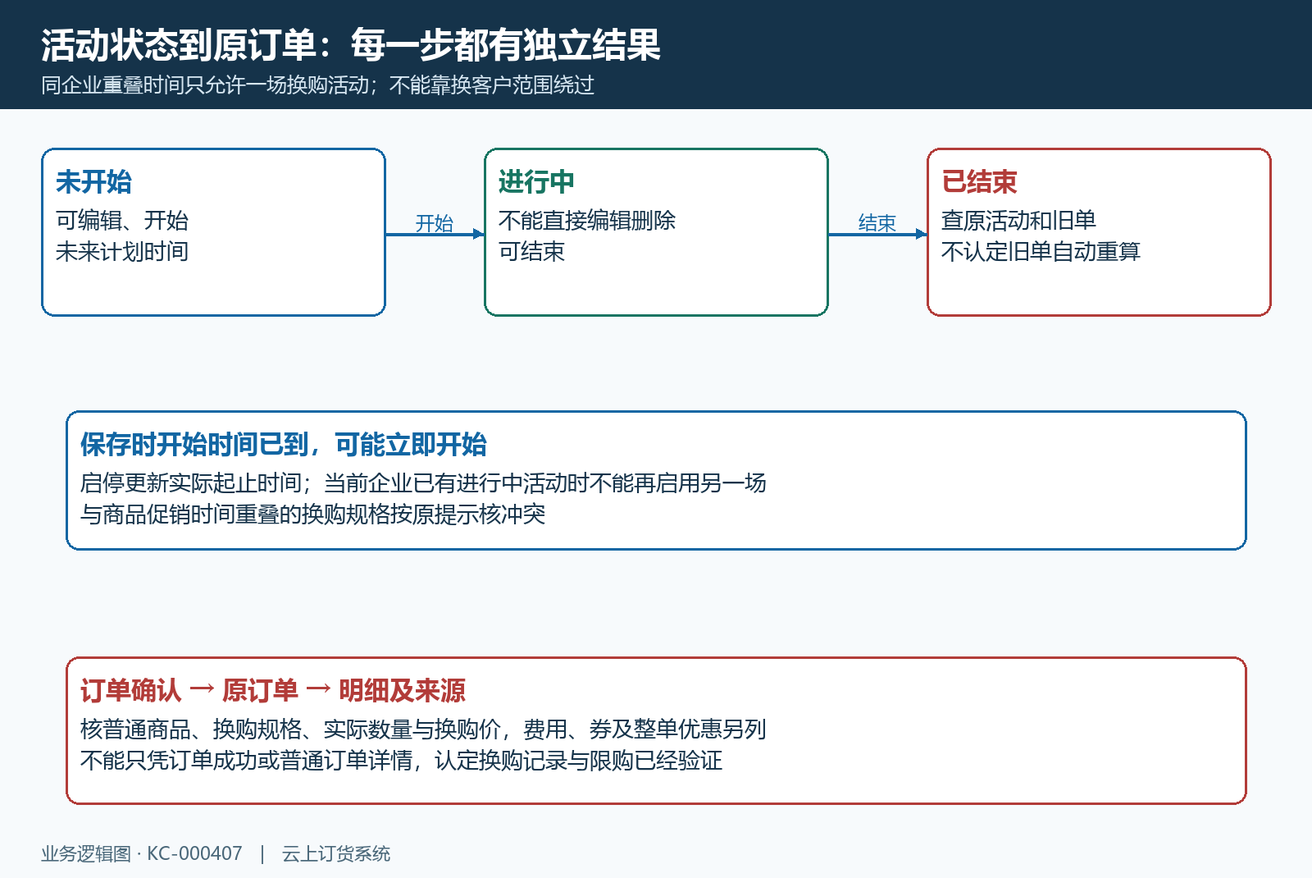Image resolution: width=1312 pixels, height=878 pixels.
Task: Click the line starting with "不能只凭订单成功"
Action: [x=401, y=760]
